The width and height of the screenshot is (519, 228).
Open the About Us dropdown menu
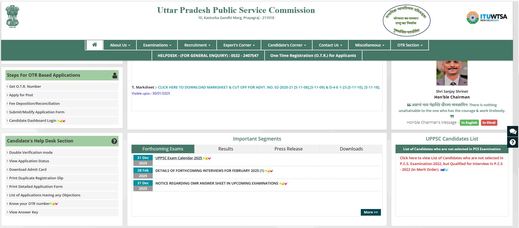(x=120, y=45)
